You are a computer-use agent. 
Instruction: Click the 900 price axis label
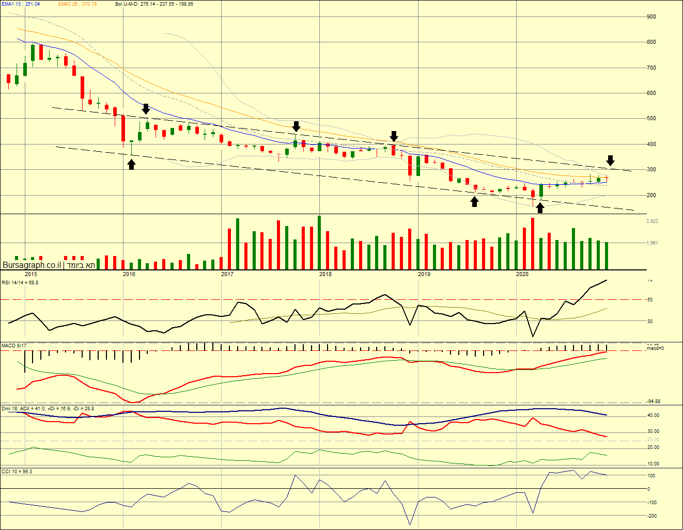pos(651,17)
